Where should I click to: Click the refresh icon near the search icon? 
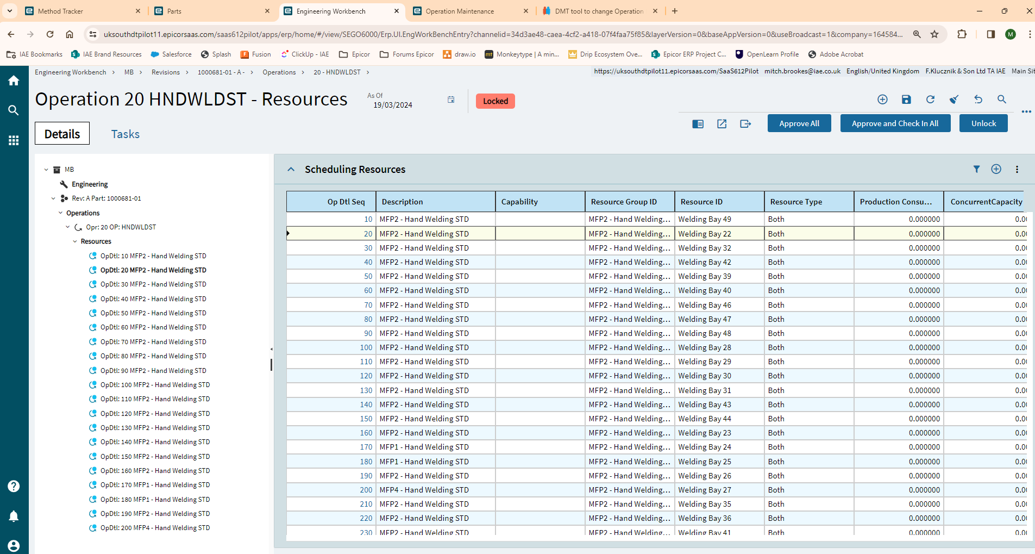pyautogui.click(x=930, y=99)
